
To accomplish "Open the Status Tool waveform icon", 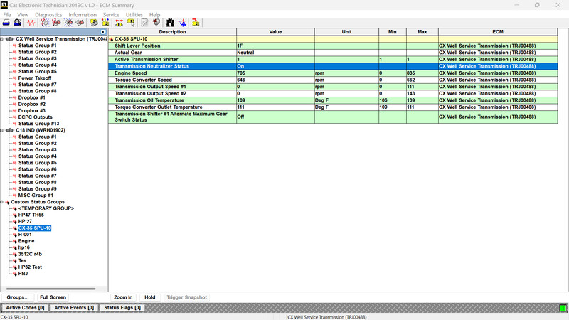I will click(31, 23).
